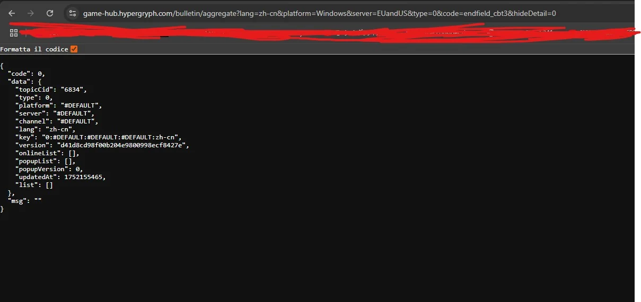The width and height of the screenshot is (641, 302).
Task: Reload the page with the refresh icon
Action: coord(50,13)
